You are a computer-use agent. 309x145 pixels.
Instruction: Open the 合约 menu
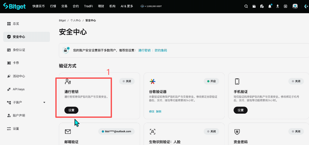pos(76,6)
